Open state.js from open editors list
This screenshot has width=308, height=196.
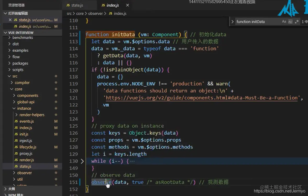[x=32, y=20]
